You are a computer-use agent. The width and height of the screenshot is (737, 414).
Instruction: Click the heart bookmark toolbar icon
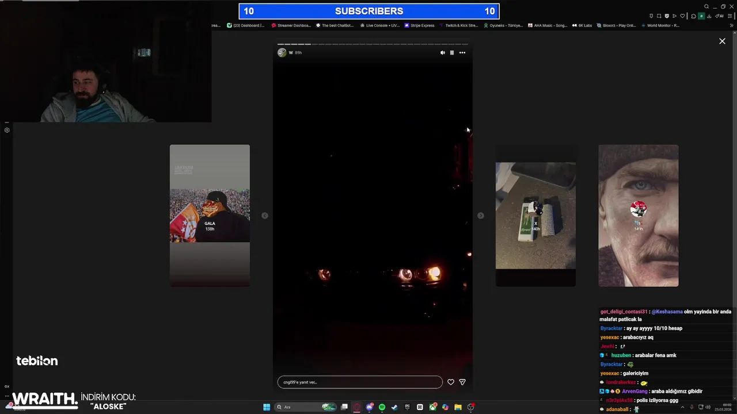coord(682,16)
